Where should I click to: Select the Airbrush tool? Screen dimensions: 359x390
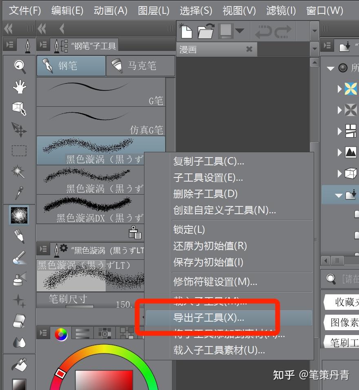coord(18,281)
